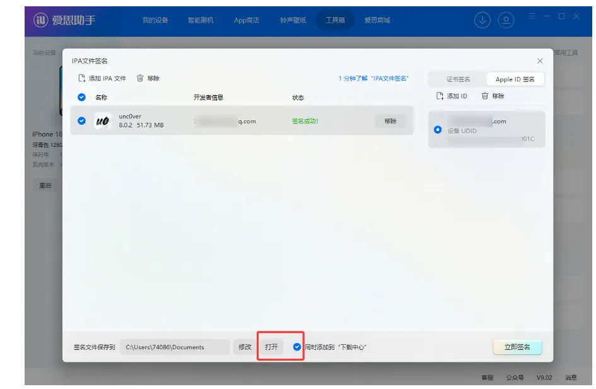Click 移除 button in unc0ver row
This screenshot has height=389, width=596.
(390, 121)
